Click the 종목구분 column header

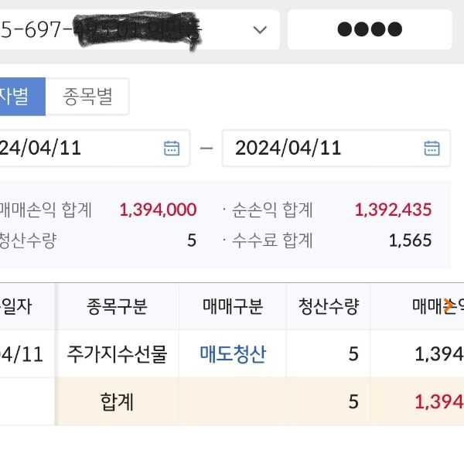point(117,307)
